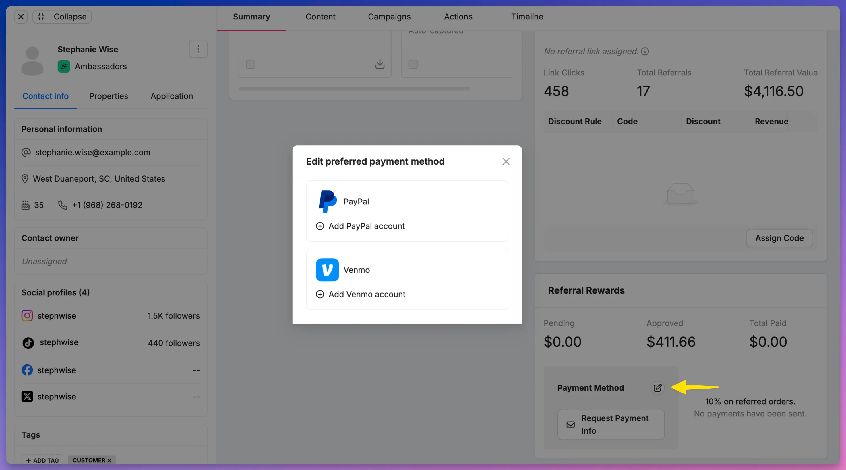846x470 pixels.
Task: Open the three-dot menu for Stephanie Wise
Action: click(x=198, y=49)
